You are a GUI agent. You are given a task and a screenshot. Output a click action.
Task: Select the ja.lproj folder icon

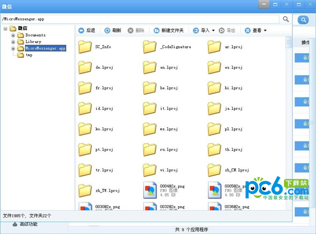[x=214, y=108]
